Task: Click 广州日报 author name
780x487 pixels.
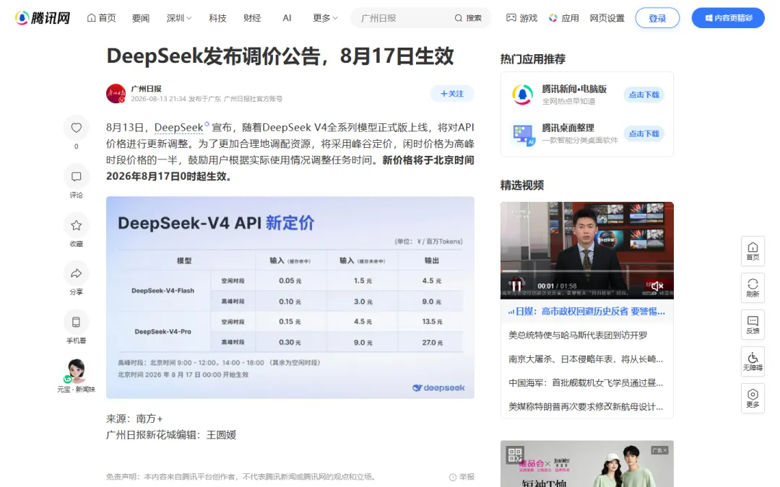Action: pos(146,89)
